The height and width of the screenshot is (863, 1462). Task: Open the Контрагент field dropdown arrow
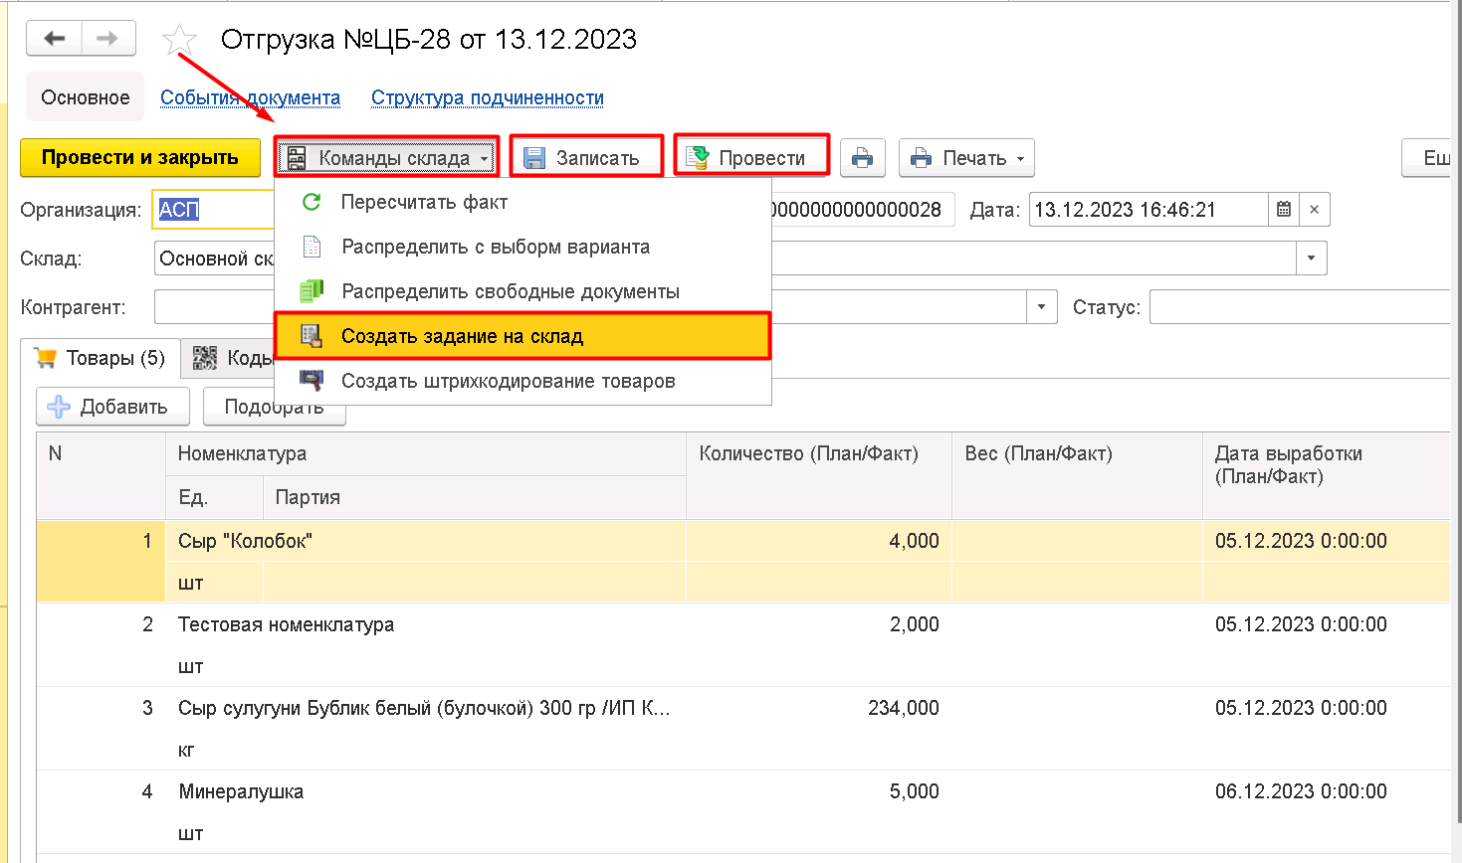tap(1041, 307)
